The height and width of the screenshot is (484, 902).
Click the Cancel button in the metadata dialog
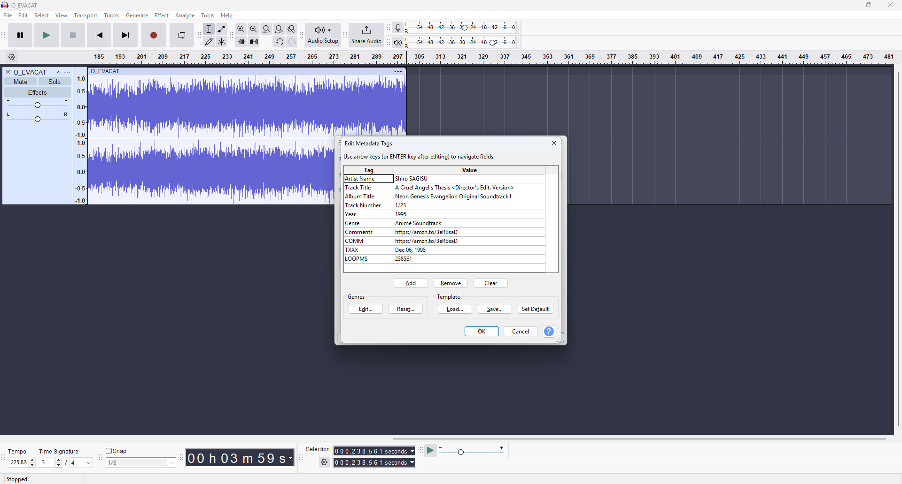(x=521, y=332)
